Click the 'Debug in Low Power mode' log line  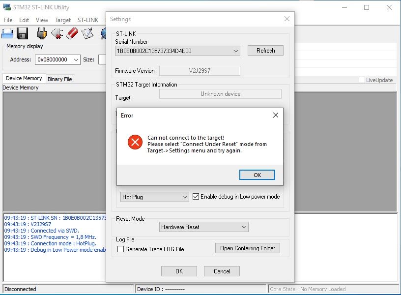[55, 250]
